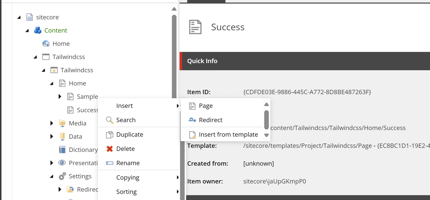Screen dimensions: 430x200
Task: Click the Data item icon in tree
Action: coord(62,137)
